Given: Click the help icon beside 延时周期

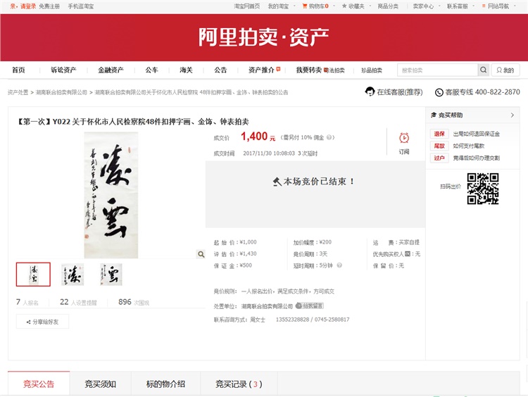Looking at the screenshot, I should (x=339, y=265).
